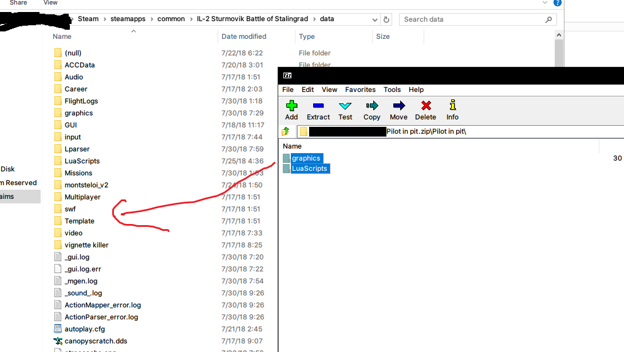The image size is (624, 352).
Task: Expand the Explorer ribbon chevron
Action: point(545,3)
